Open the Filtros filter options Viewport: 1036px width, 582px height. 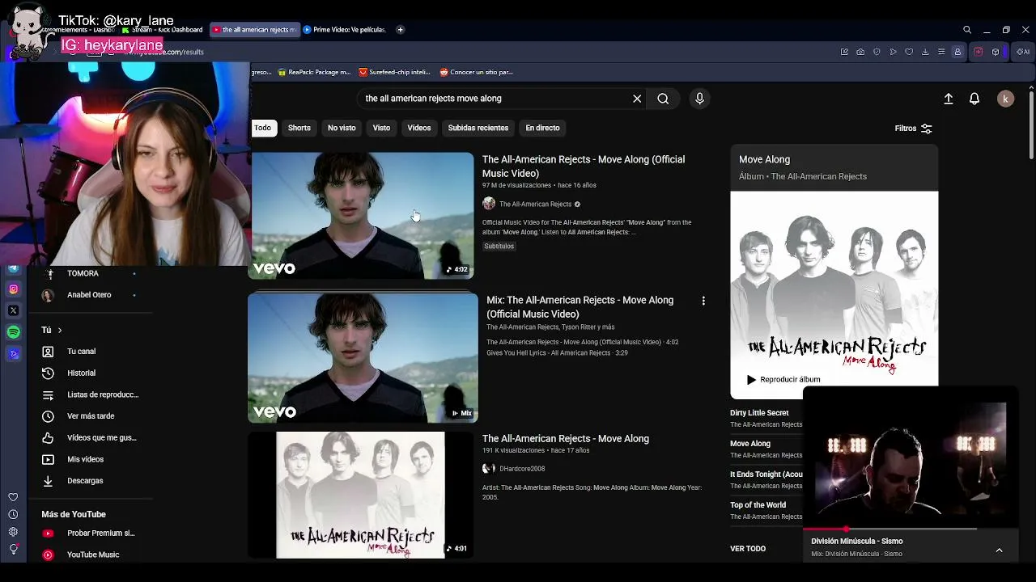pos(914,129)
